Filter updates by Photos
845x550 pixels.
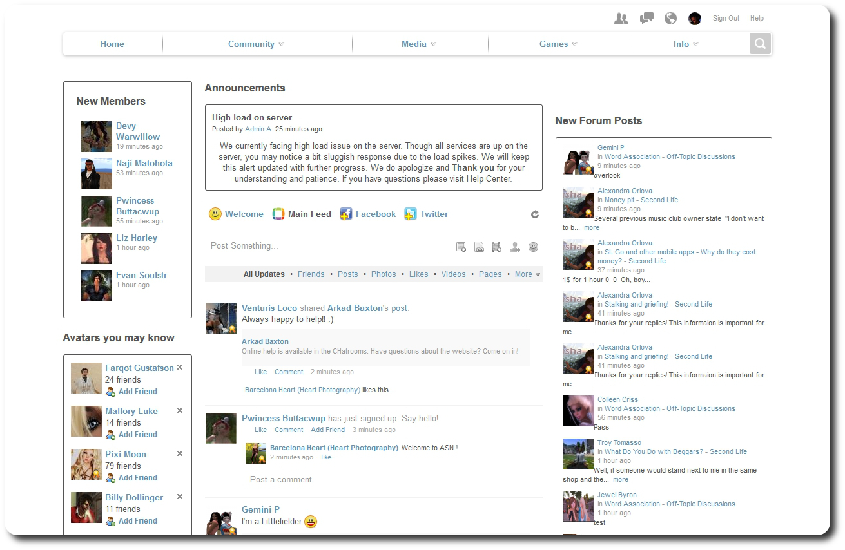[x=384, y=274]
